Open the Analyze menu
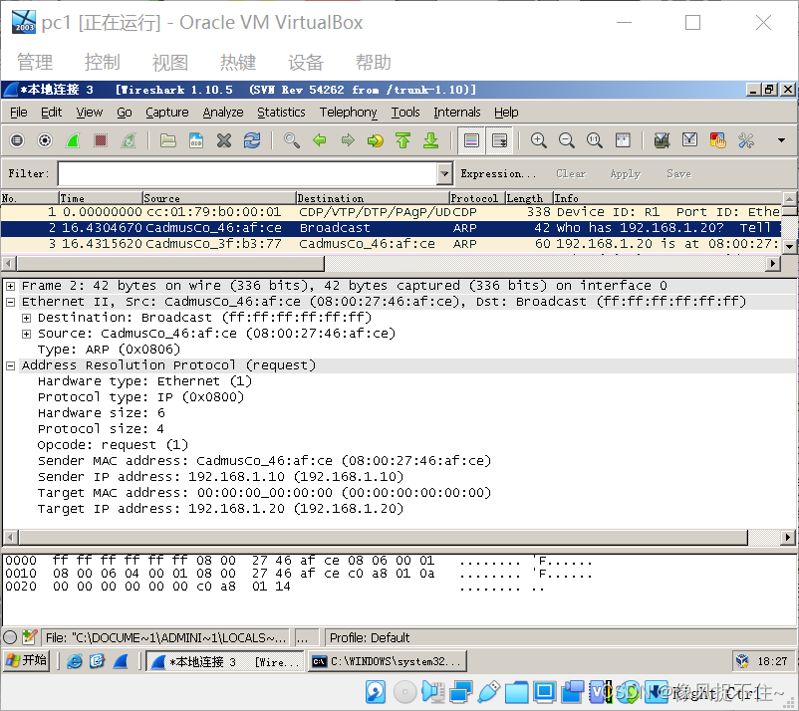 (223, 113)
